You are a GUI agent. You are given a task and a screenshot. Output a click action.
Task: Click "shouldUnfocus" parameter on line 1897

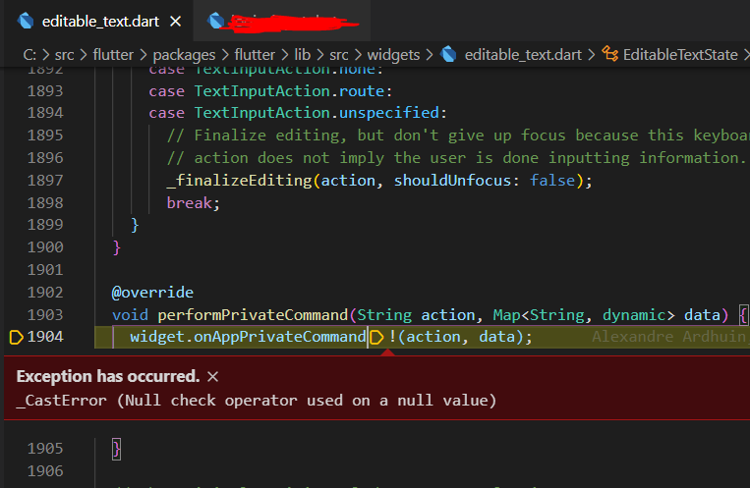point(452,181)
